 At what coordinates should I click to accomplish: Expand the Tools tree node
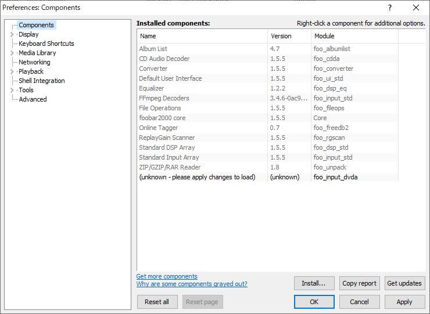point(12,90)
